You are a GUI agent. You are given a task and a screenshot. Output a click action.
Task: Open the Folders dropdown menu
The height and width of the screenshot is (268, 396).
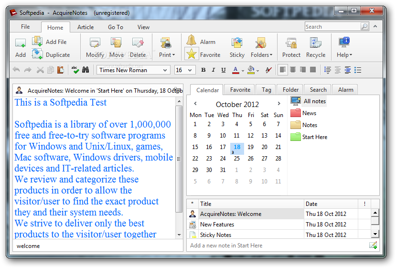click(x=261, y=55)
